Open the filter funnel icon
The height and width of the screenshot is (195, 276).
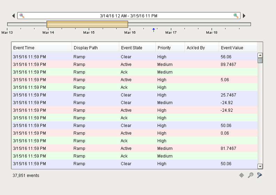click(x=259, y=175)
